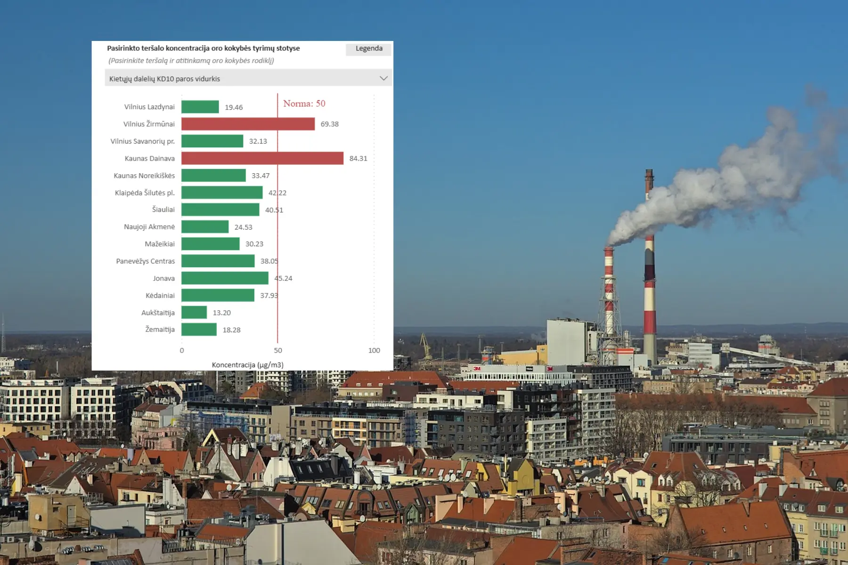
Task: Click the Kaunas Noreikiškės bar
Action: 213,176
